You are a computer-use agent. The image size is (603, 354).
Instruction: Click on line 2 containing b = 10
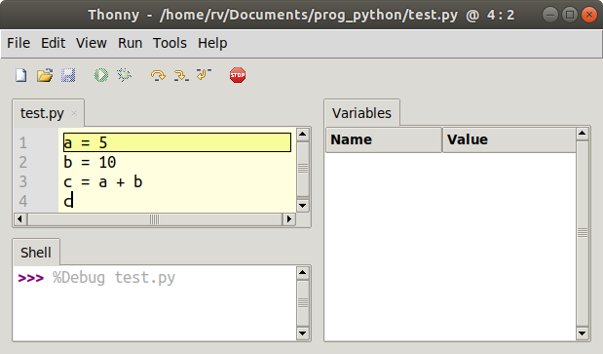click(x=177, y=162)
